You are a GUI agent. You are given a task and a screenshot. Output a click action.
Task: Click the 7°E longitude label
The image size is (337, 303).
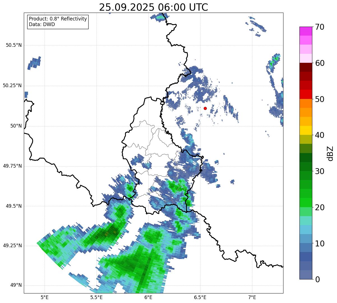pyautogui.click(x=252, y=297)
